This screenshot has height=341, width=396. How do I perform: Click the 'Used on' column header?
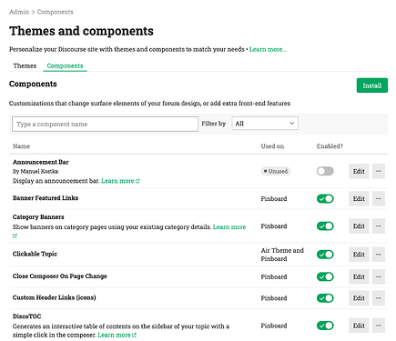coord(272,146)
